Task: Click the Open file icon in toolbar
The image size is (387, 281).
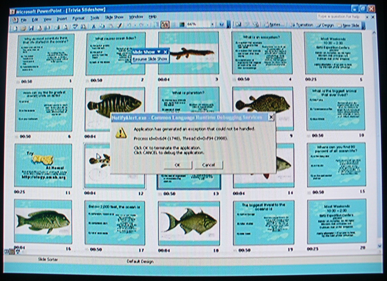Action: point(24,28)
